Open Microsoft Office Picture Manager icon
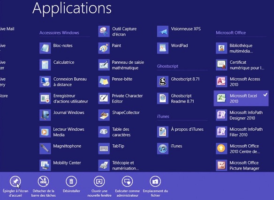 pos(221,165)
